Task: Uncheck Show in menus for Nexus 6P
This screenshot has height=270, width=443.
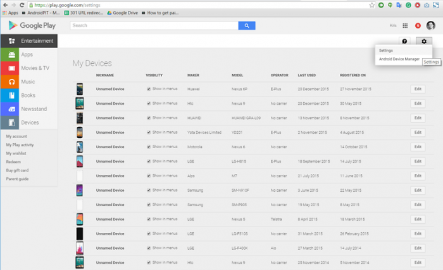Action: (x=149, y=89)
